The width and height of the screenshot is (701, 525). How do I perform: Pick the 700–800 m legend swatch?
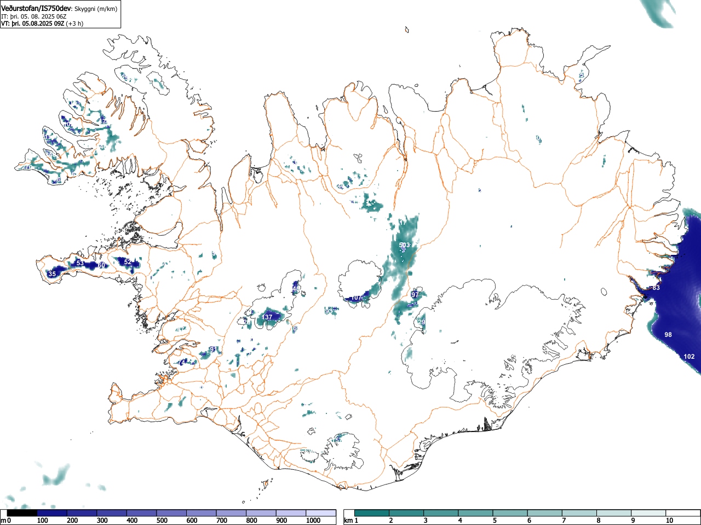click(231, 513)
